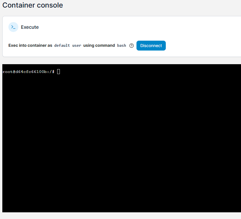Click the Execute section title
Image resolution: width=241 pixels, height=219 pixels.
(x=30, y=27)
